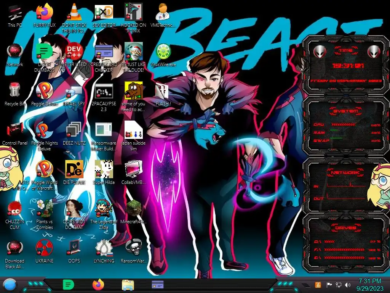This screenshot has height=293, width=390.
Task: Select the CHUZZIN CUM red fuzzy icon
Action: pos(15,208)
